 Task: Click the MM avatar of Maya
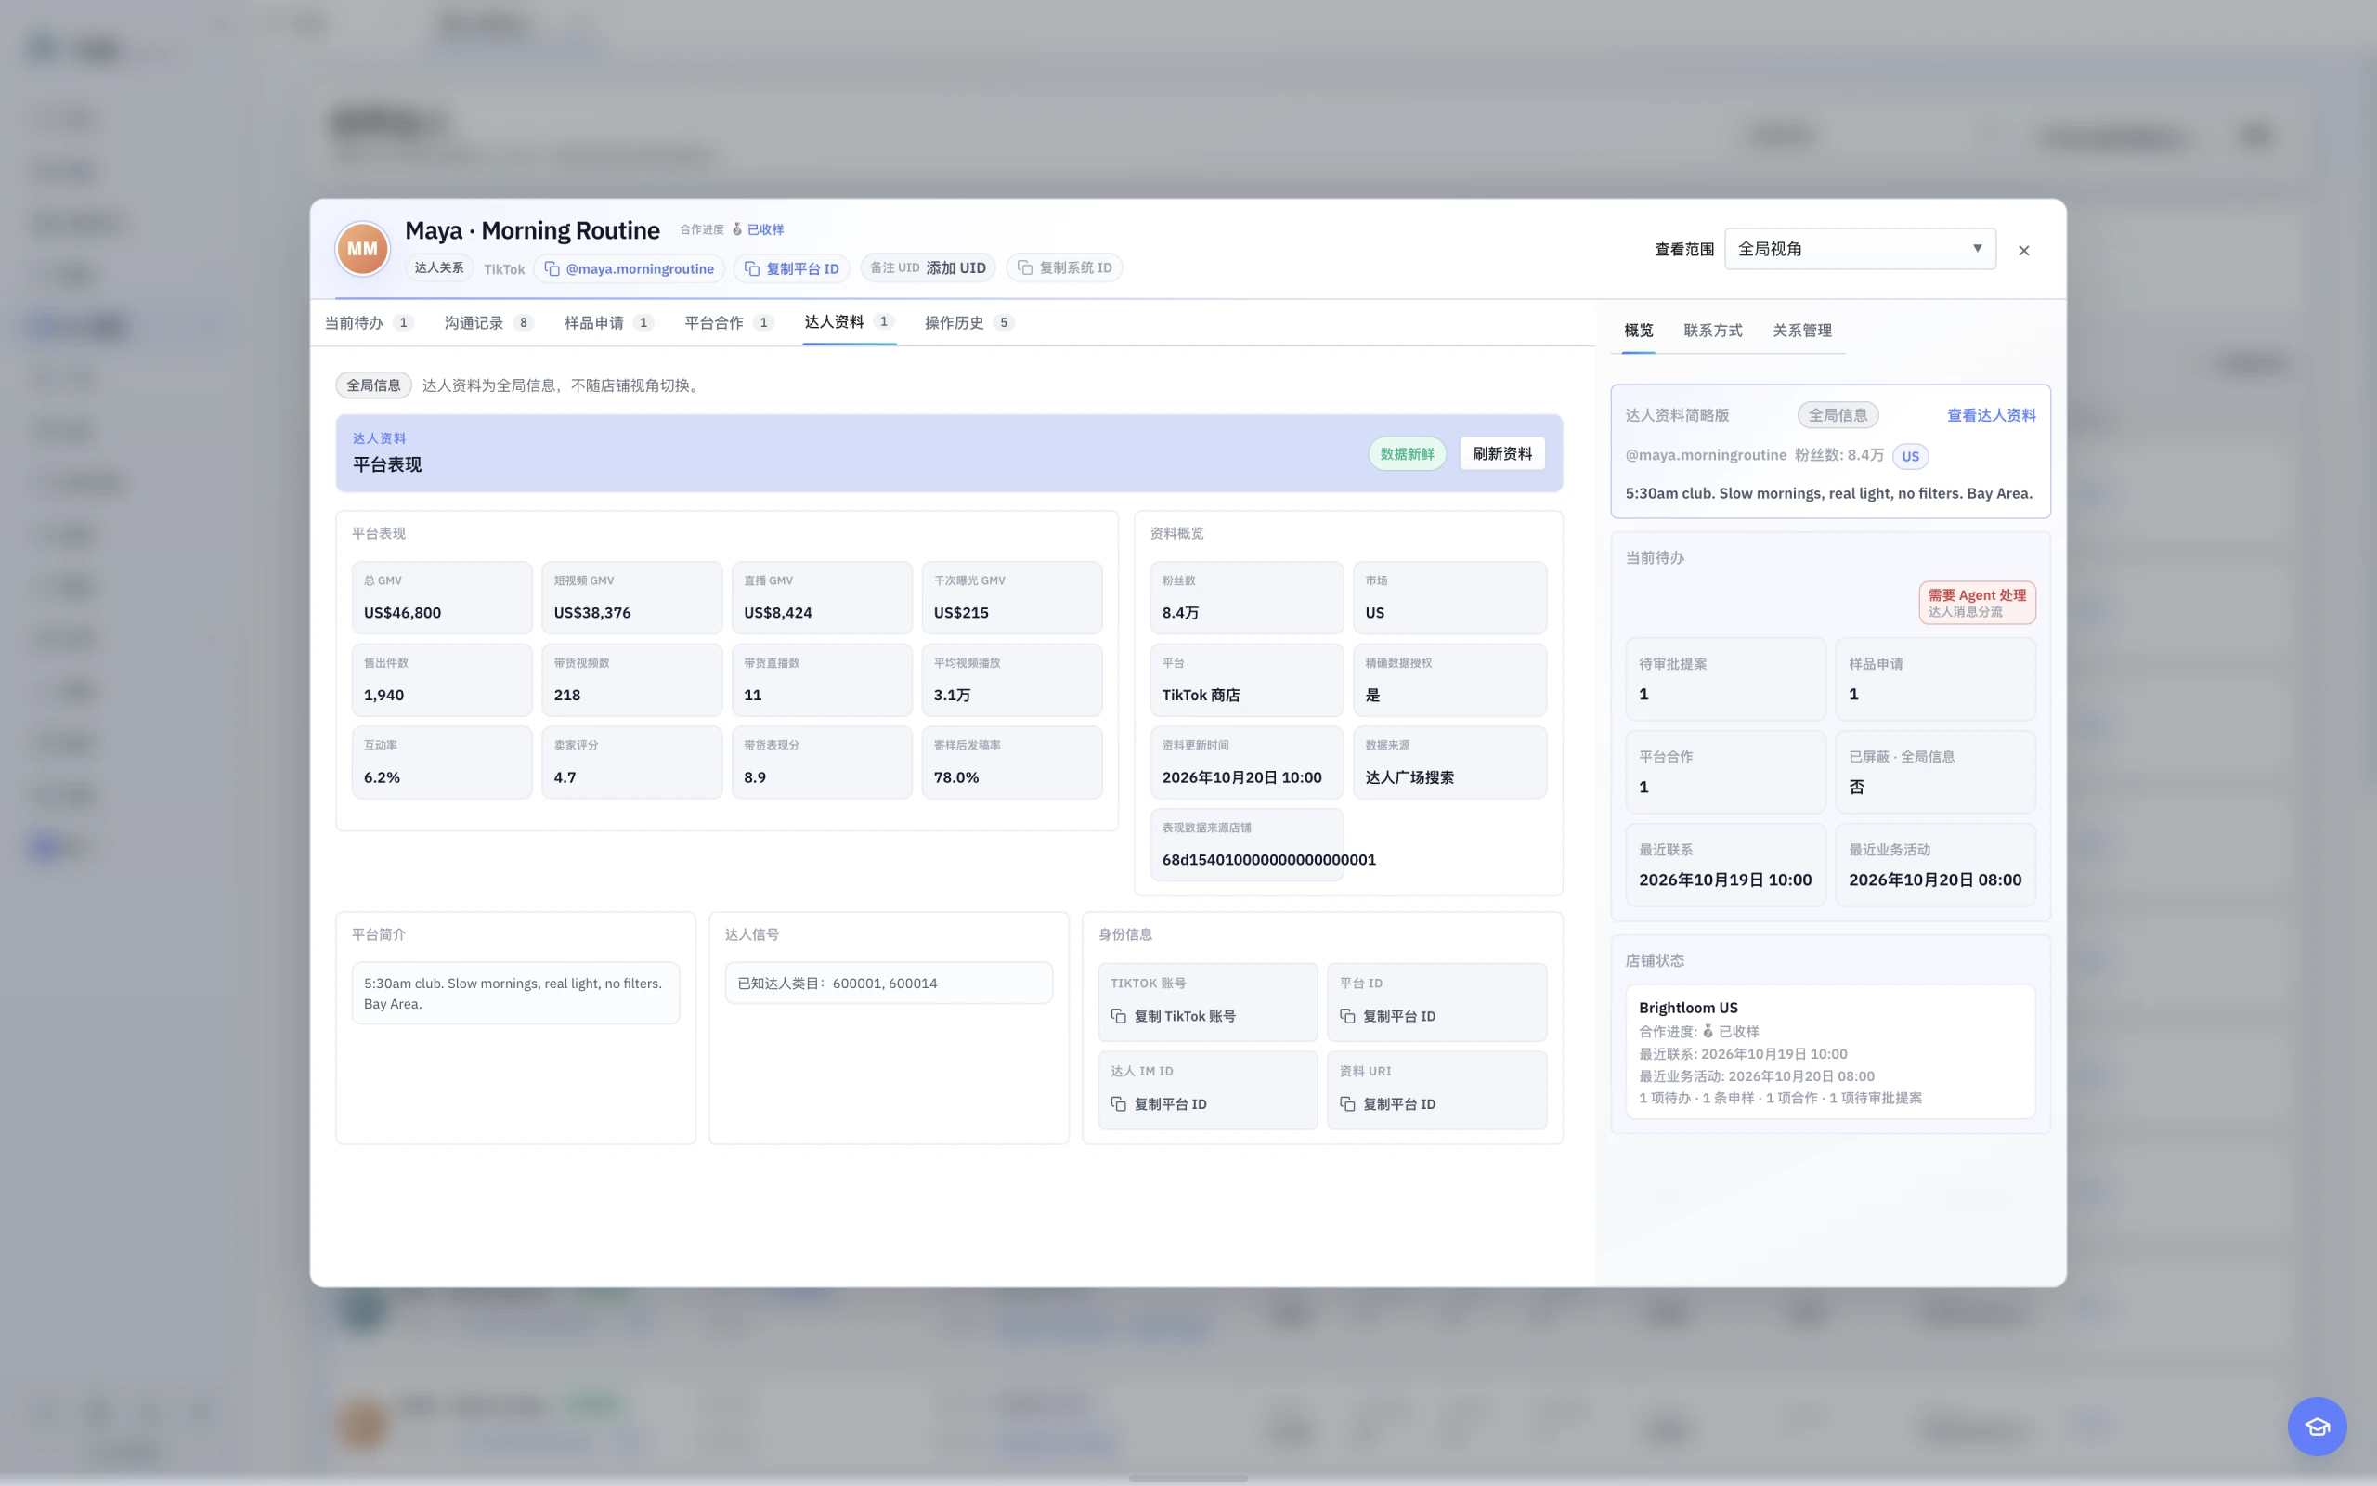pos(362,249)
